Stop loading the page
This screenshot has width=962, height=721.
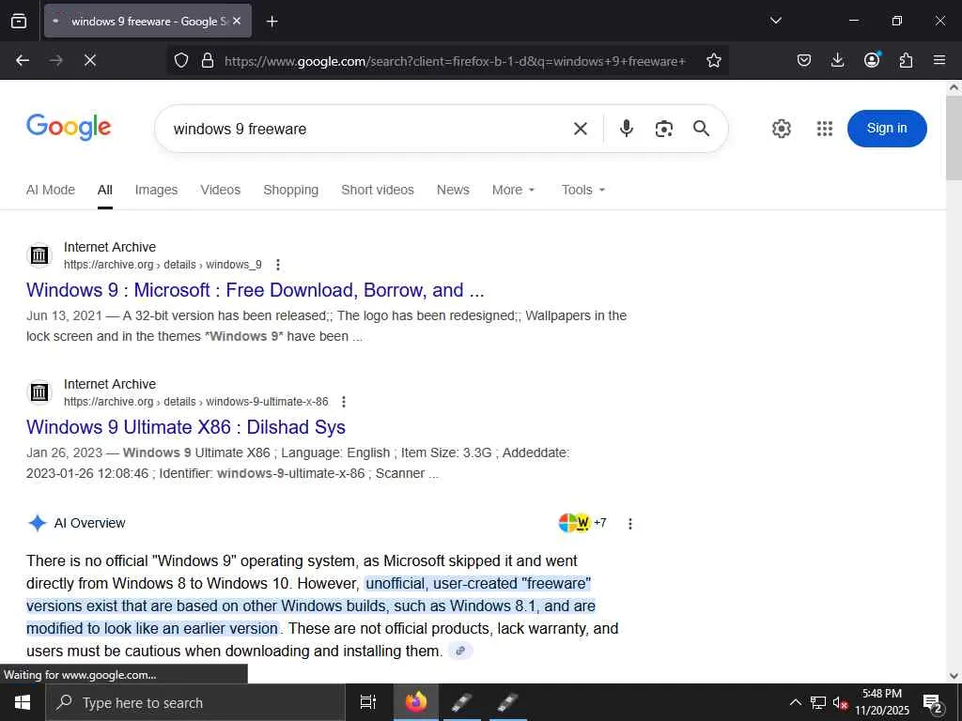(89, 60)
